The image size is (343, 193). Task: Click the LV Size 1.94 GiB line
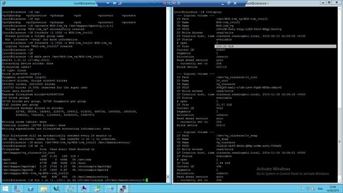click(x=203, y=163)
